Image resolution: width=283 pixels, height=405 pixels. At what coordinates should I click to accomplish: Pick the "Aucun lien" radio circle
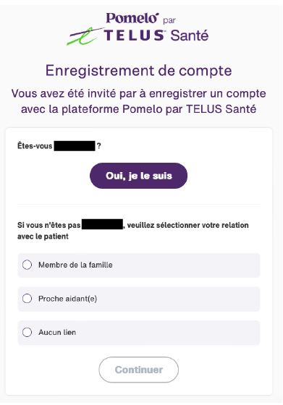pos(27,332)
